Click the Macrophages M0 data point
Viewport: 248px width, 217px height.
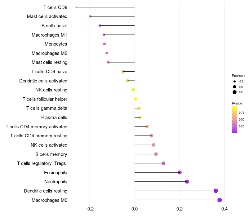point(219,200)
